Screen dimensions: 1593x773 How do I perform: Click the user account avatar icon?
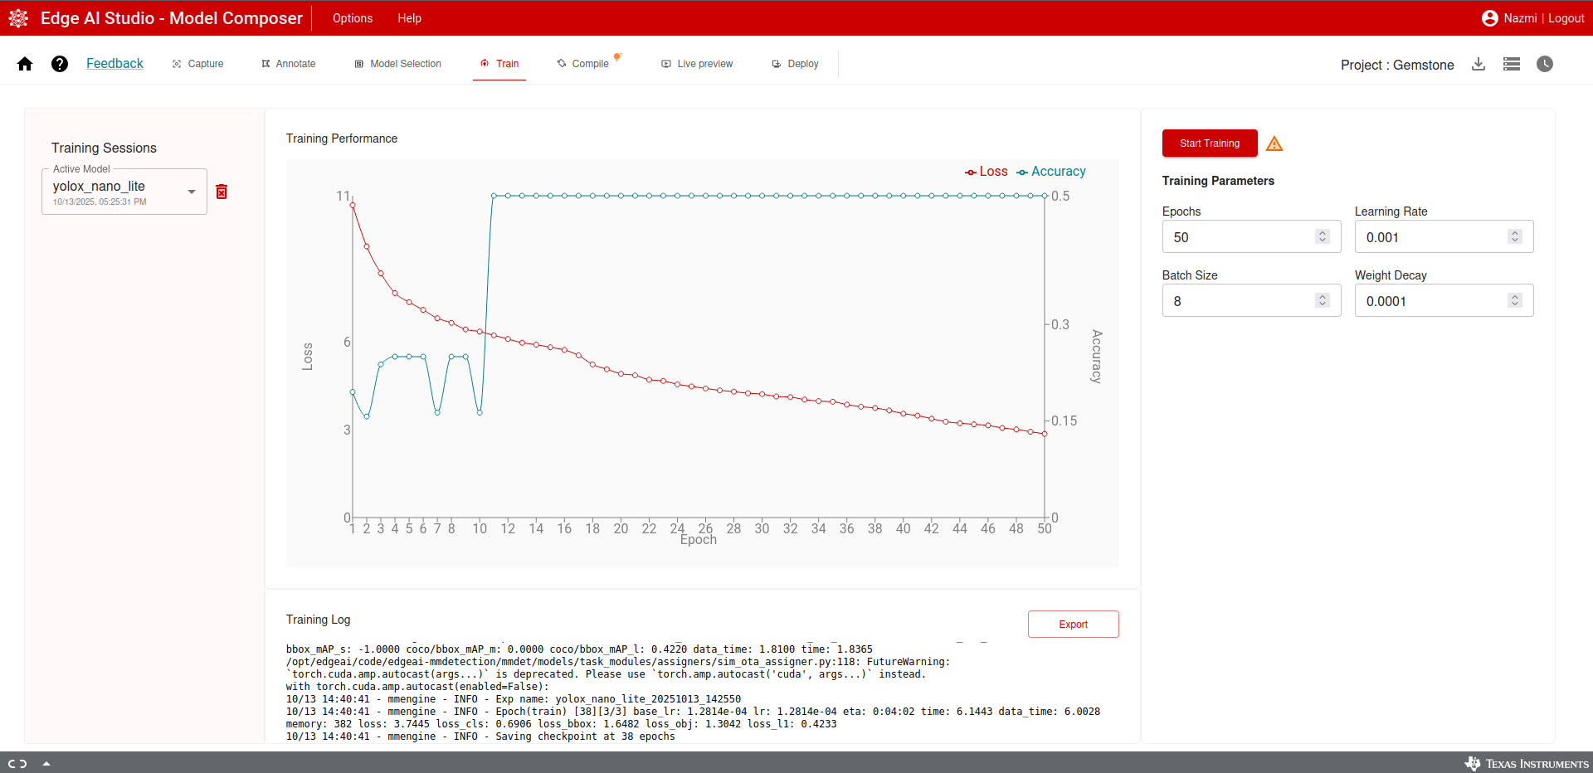[1490, 18]
